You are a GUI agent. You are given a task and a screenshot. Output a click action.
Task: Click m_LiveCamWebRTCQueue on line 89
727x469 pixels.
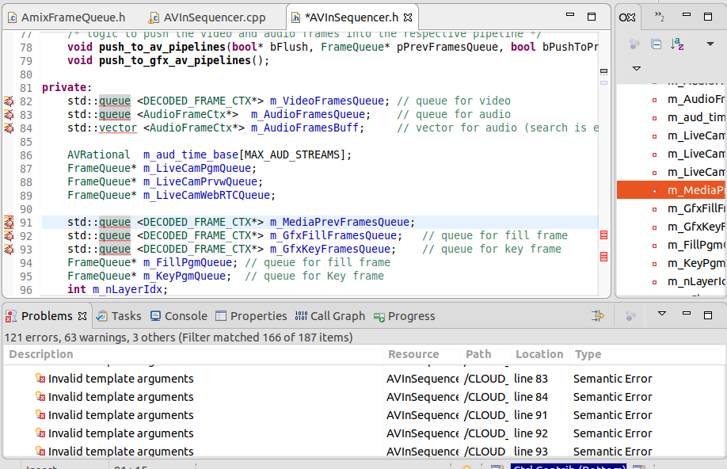click(207, 196)
